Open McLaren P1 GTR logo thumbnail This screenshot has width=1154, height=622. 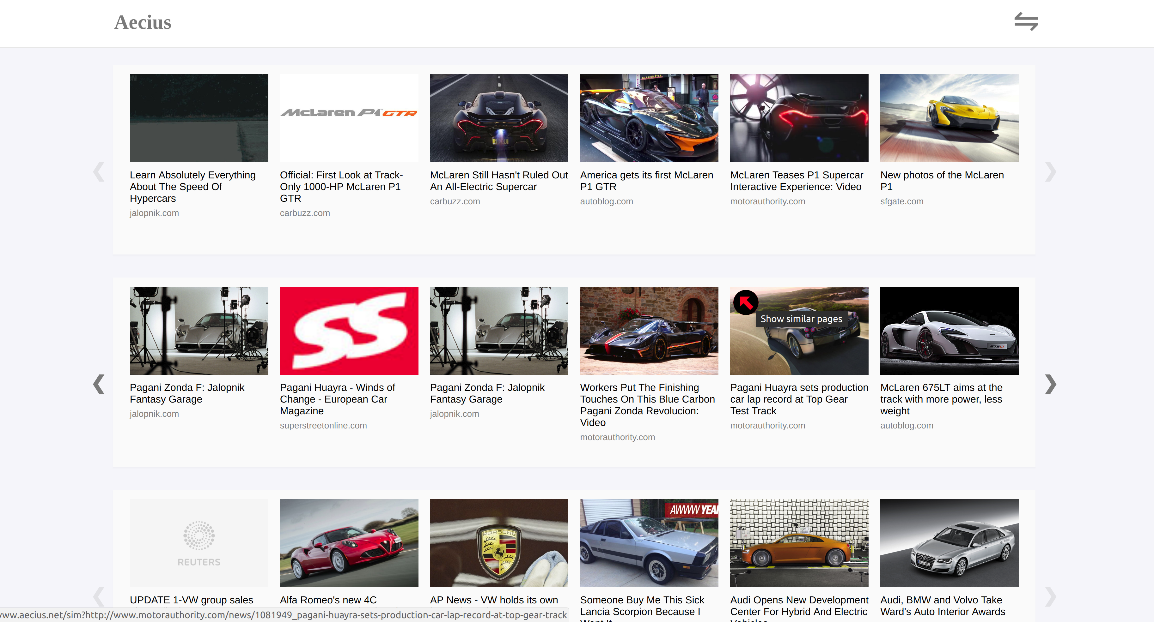(349, 118)
